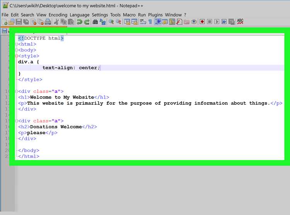Image resolution: width=290 pixels, height=215 pixels.
Task: Open the Function List icon
Action: (x=179, y=22)
